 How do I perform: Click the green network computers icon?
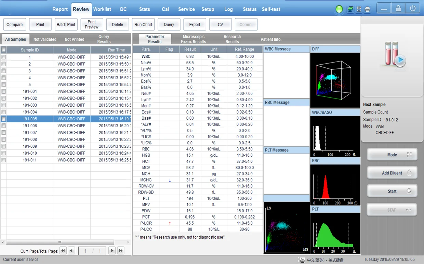click(x=350, y=9)
